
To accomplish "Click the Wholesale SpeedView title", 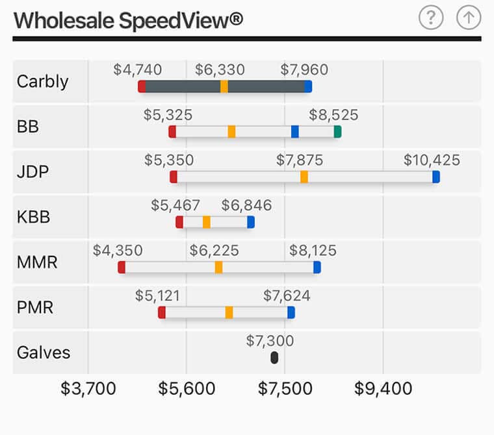I will [129, 20].
